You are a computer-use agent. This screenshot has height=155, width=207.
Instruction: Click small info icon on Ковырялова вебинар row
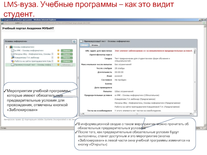(53, 57)
